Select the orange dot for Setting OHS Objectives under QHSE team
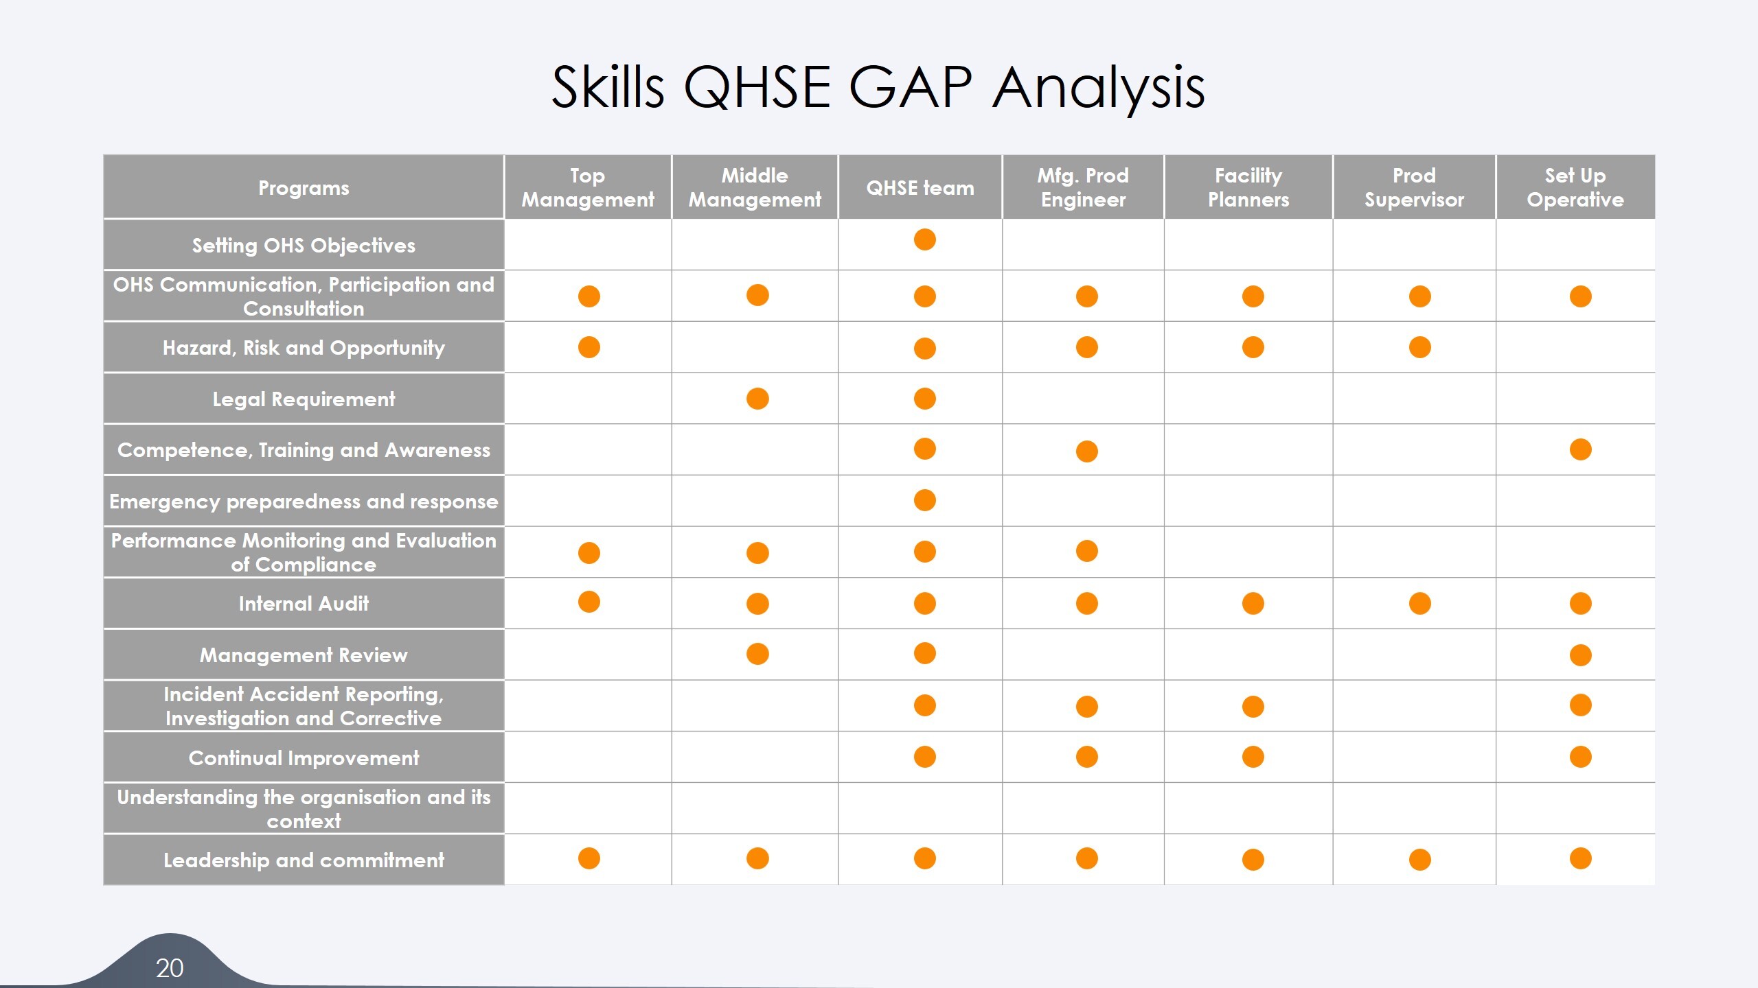Viewport: 1758px width, 988px height. [924, 240]
